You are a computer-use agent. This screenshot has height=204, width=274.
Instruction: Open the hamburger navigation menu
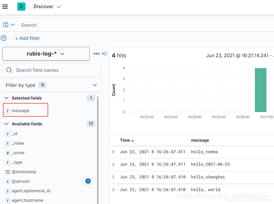click(5, 7)
